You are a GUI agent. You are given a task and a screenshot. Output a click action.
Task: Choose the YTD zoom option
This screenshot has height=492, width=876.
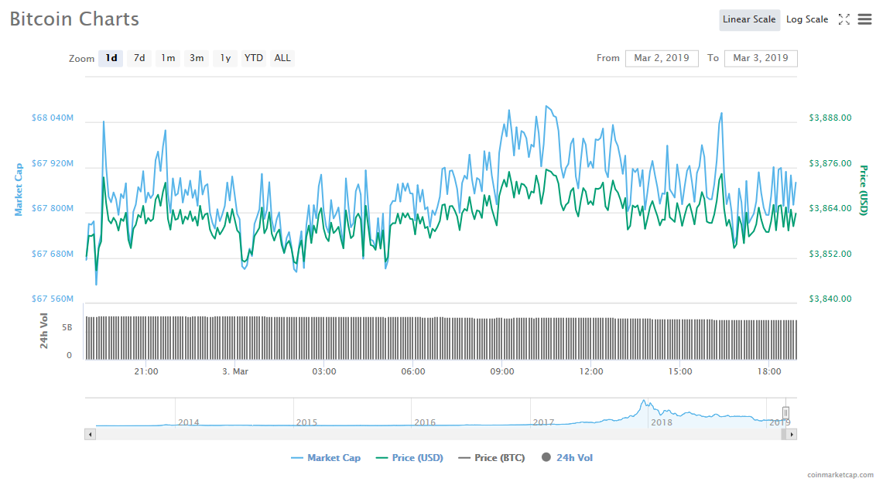[253, 58]
